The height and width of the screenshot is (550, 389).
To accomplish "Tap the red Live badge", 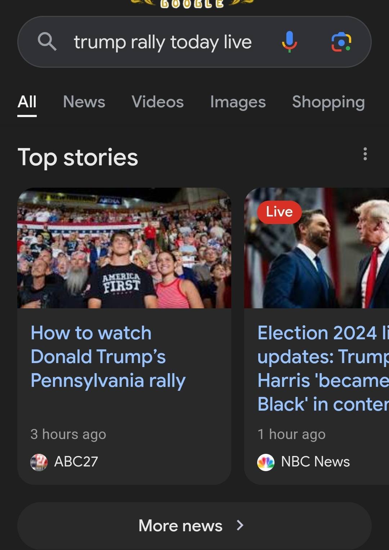I will [279, 212].
